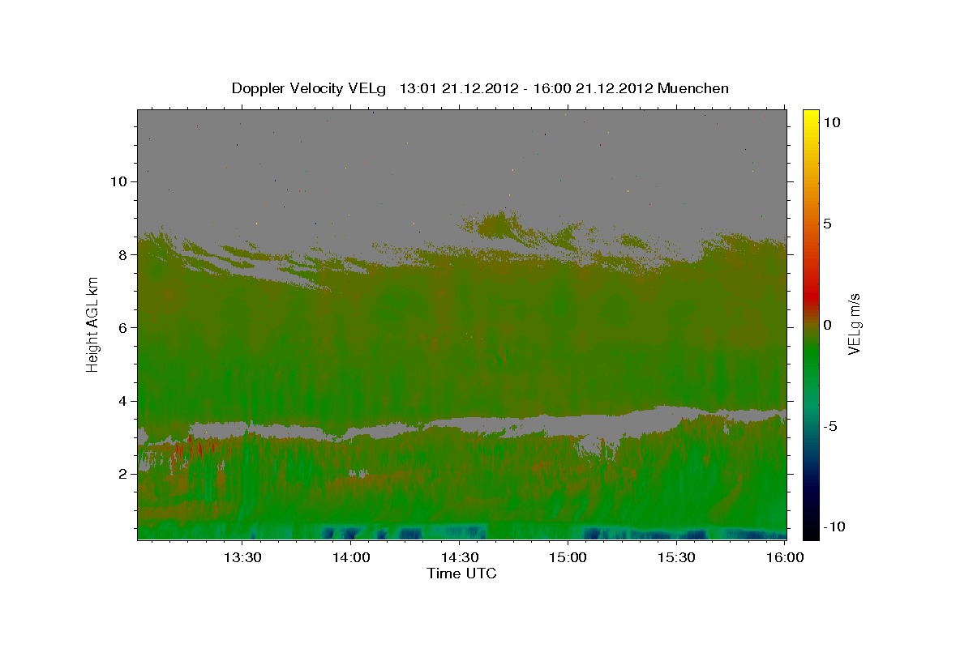This screenshot has width=973, height=648.
Task: Click the red band of the colorbar
Action: 811,296
